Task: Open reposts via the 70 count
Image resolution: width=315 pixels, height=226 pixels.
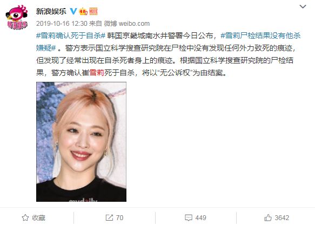Action: 119,218
